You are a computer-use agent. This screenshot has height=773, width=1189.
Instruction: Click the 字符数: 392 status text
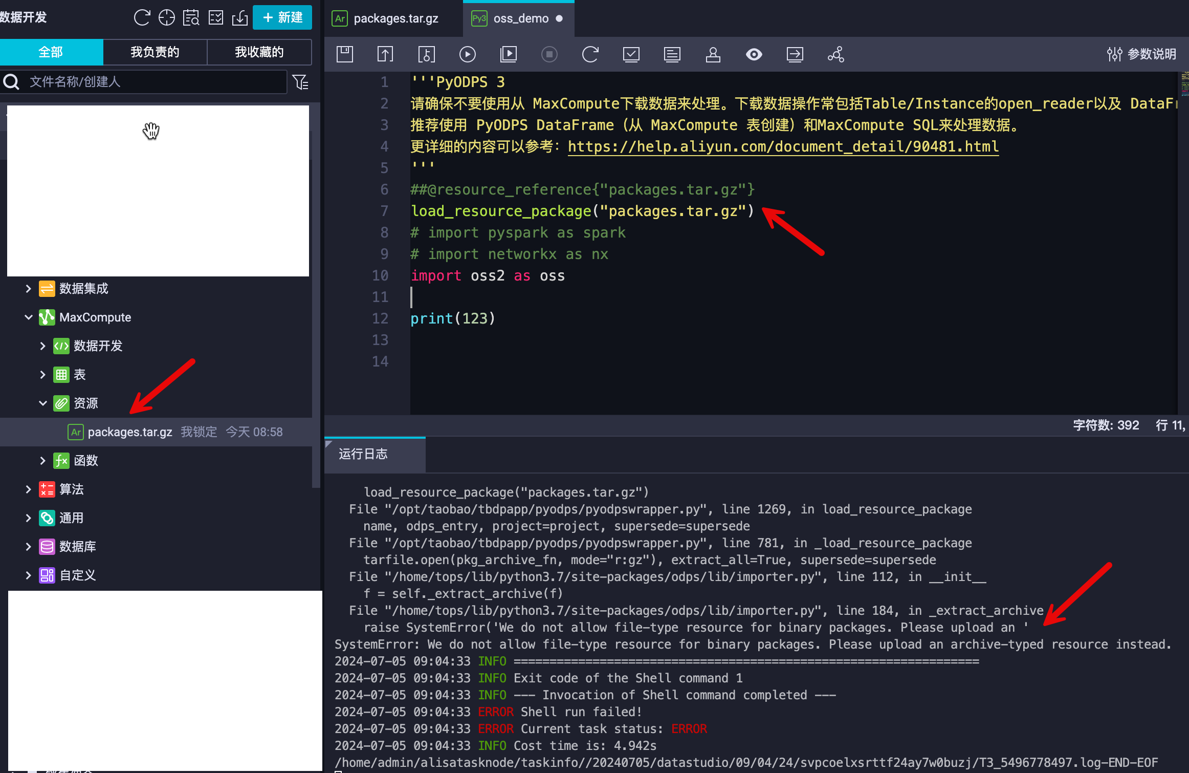pos(1106,425)
